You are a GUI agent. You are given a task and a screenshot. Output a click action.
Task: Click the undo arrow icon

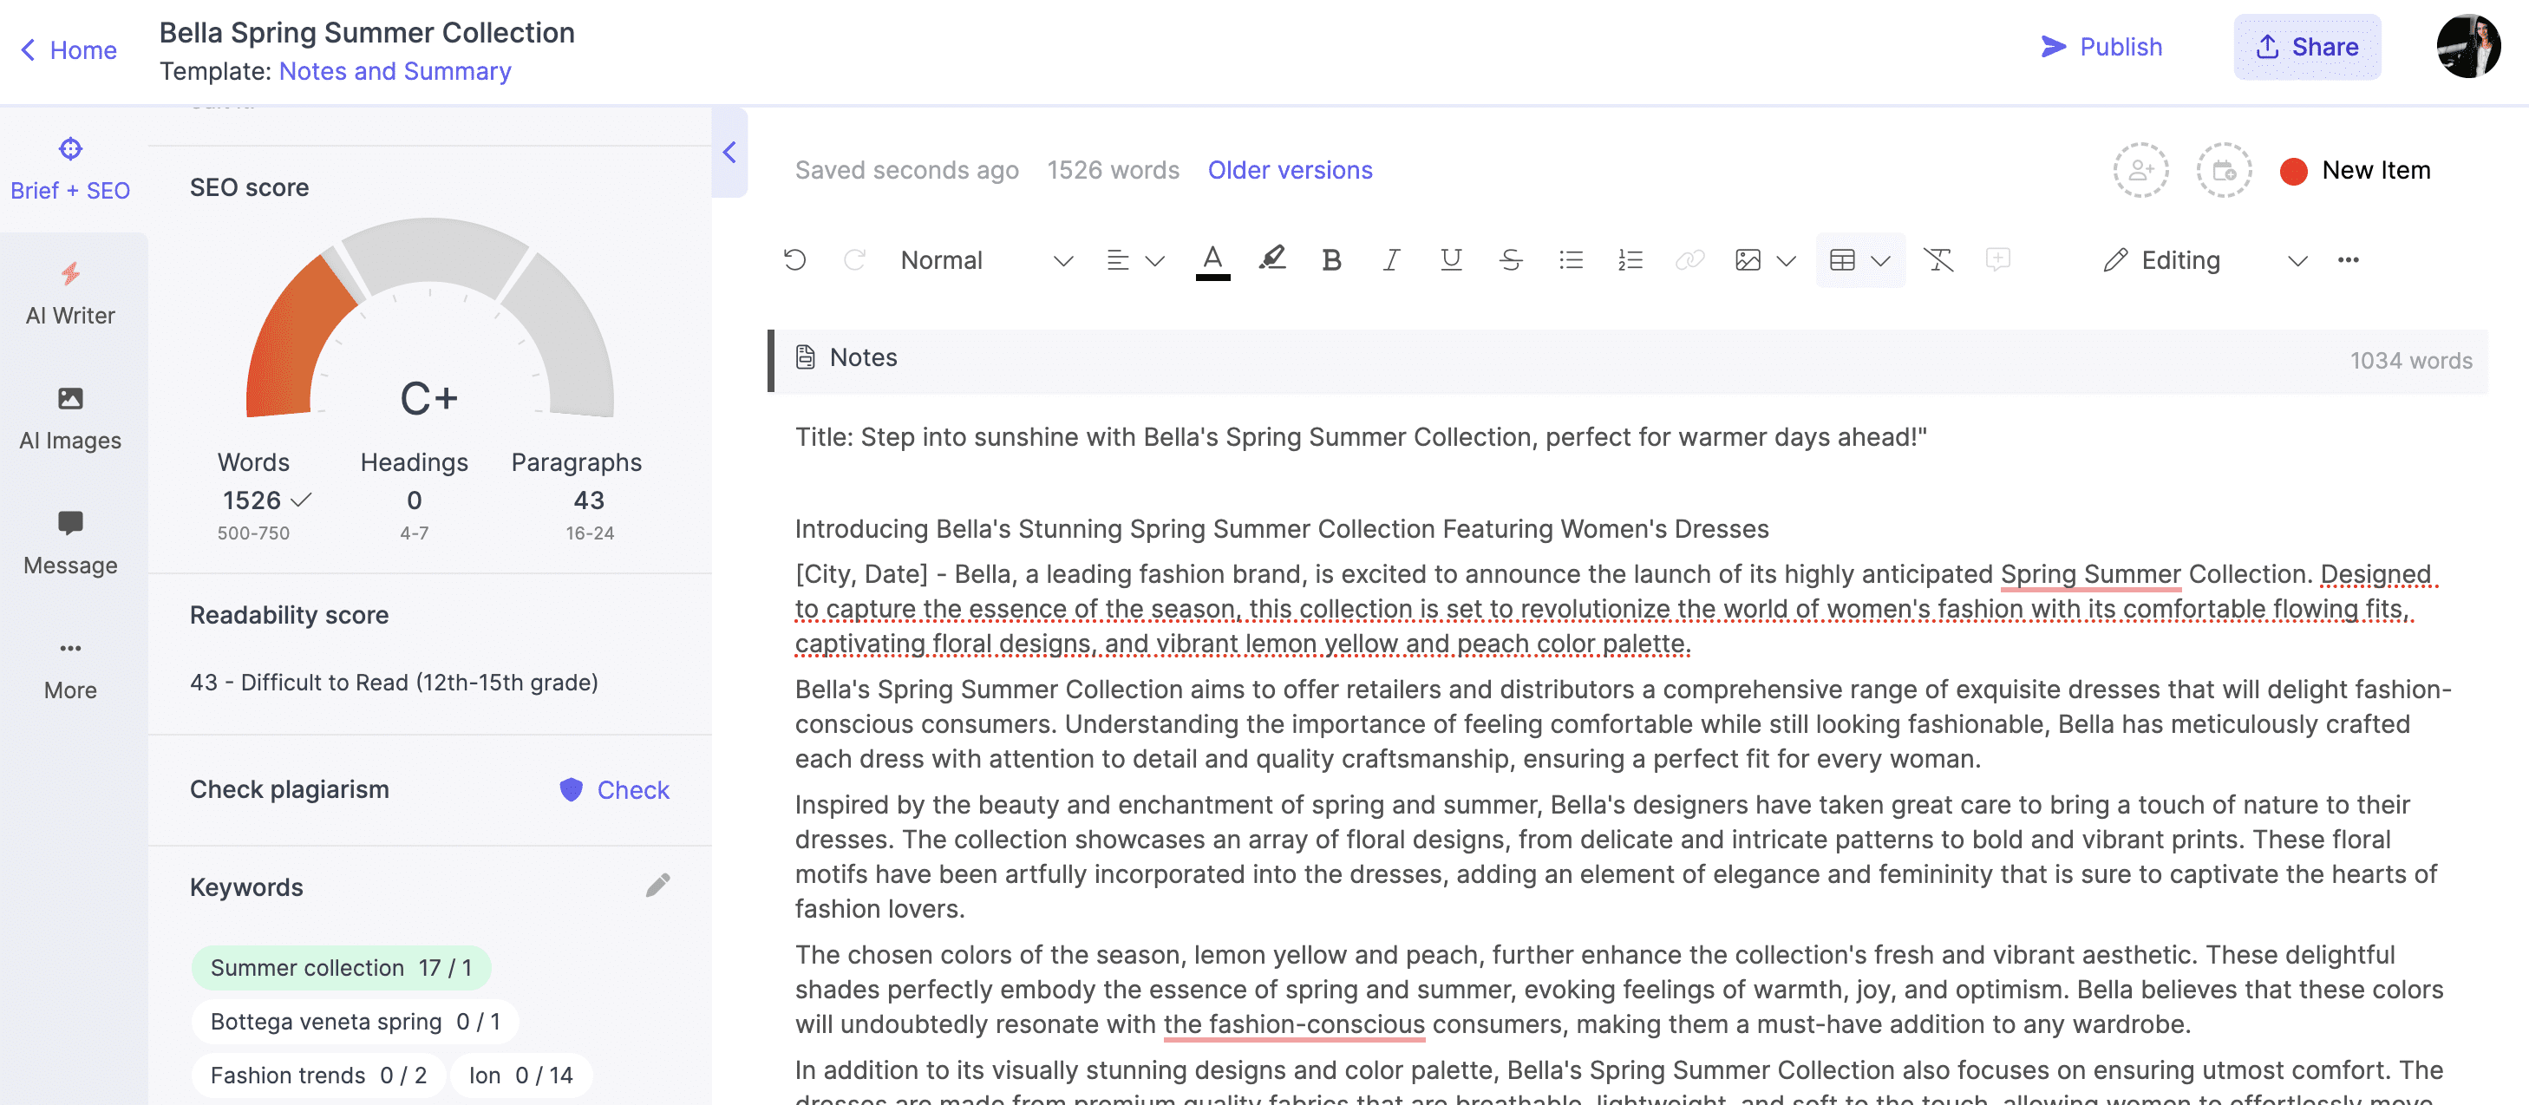point(794,260)
